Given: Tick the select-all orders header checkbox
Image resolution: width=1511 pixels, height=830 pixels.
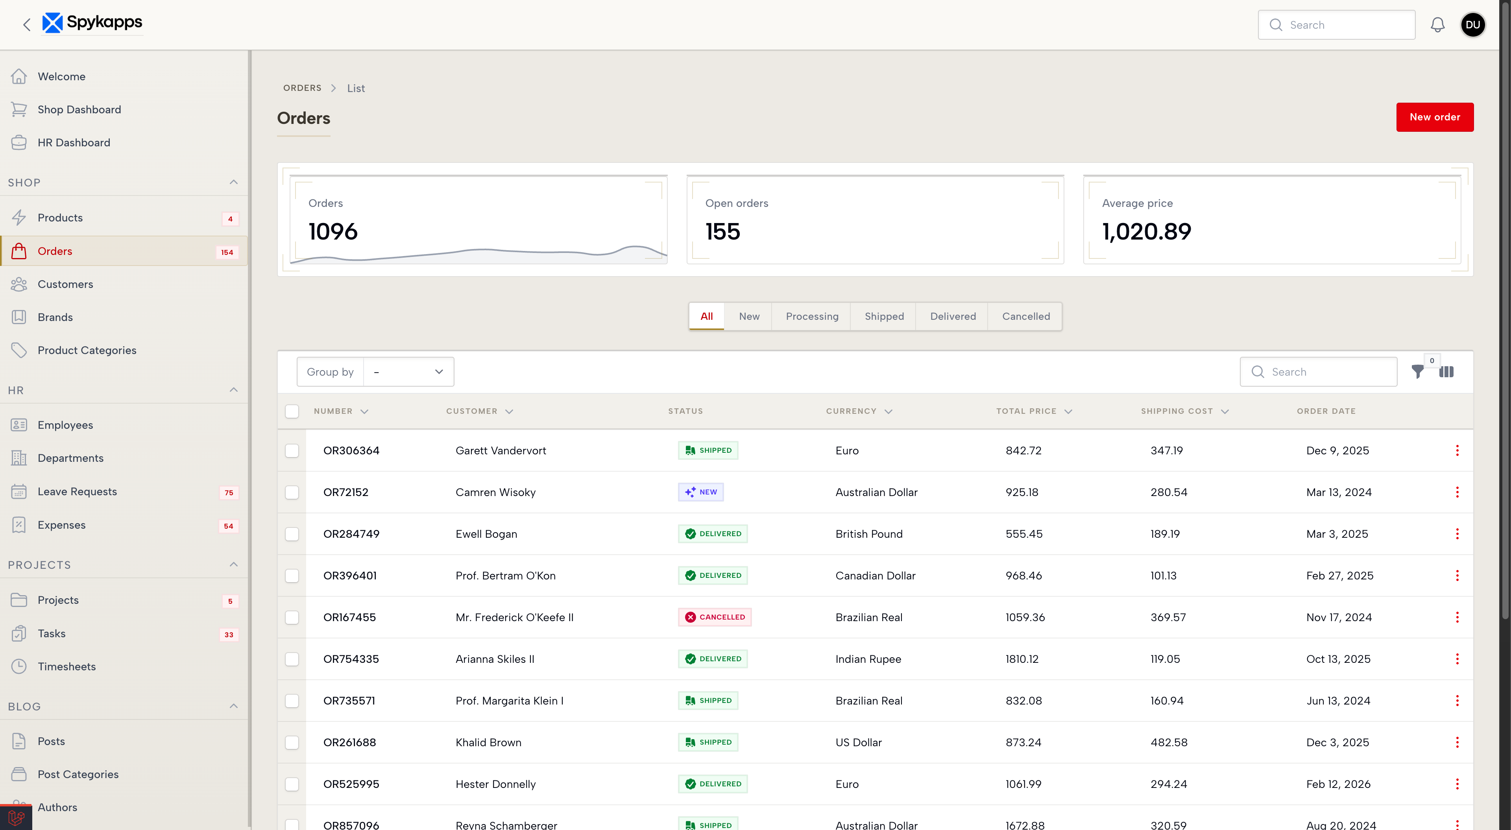Looking at the screenshot, I should point(292,411).
